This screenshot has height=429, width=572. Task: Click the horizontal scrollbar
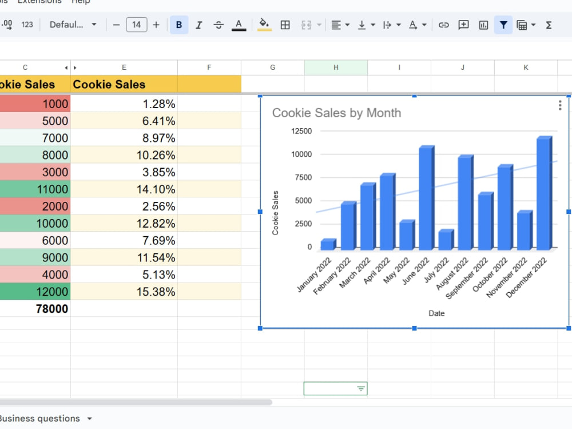pos(136,402)
